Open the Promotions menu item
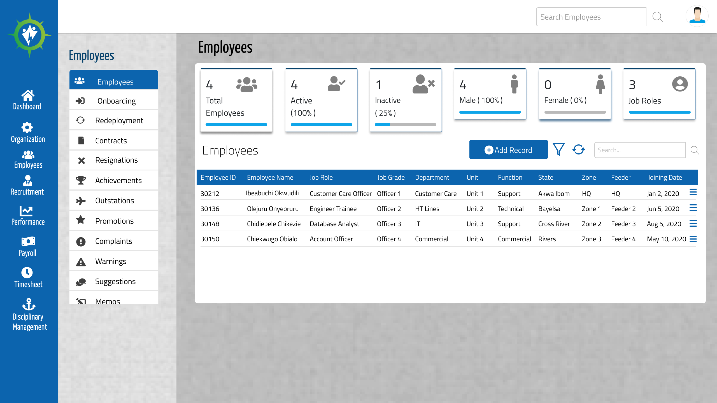Viewport: 717px width, 403px height. tap(114, 221)
